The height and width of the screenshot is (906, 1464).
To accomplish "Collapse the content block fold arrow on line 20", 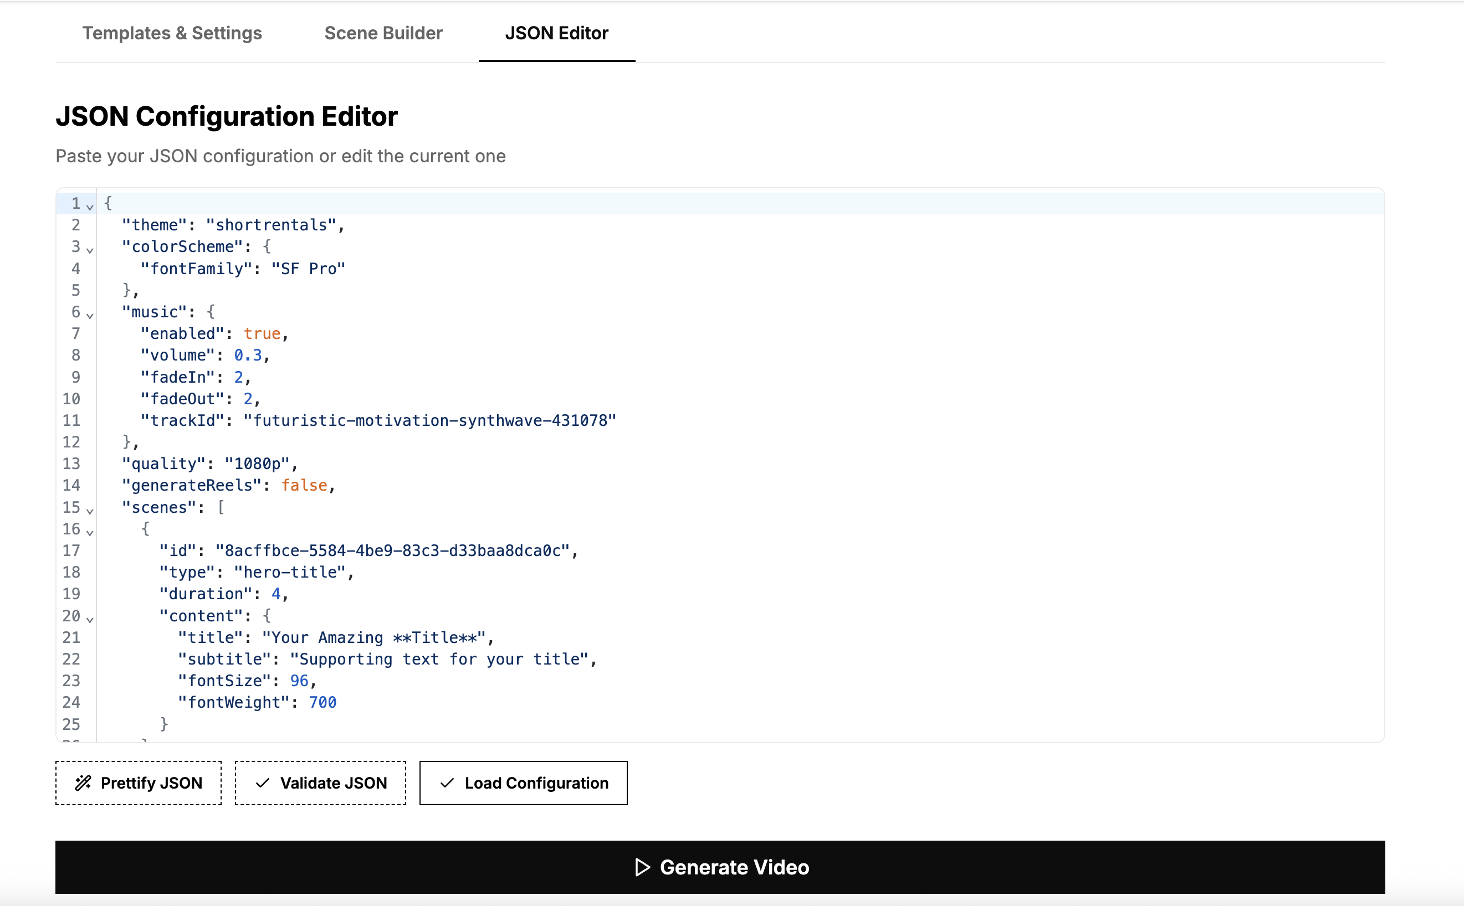I will tap(90, 619).
